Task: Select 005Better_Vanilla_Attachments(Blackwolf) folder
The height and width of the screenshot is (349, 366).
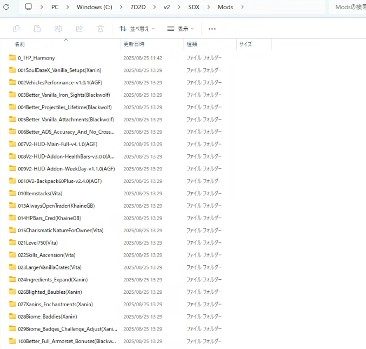Action: pyautogui.click(x=66, y=120)
